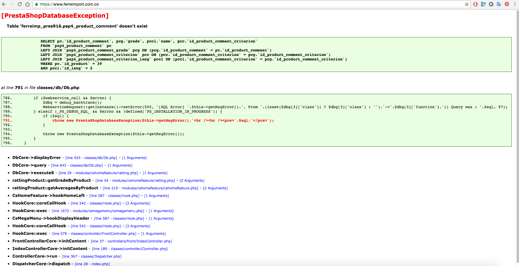Open the line 425 classes/db/Db.php link
The height and width of the screenshot is (266, 519).
[x=91, y=158]
